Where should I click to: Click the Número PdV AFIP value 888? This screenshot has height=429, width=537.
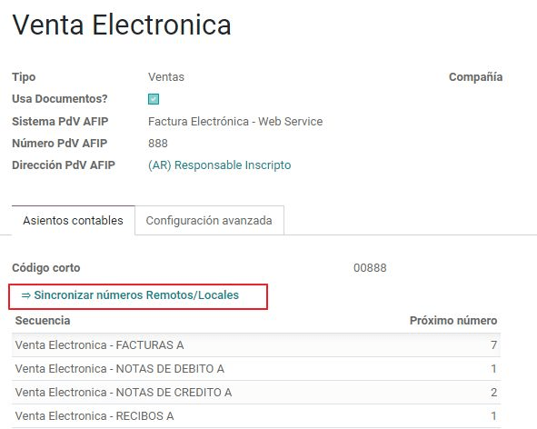tap(158, 144)
